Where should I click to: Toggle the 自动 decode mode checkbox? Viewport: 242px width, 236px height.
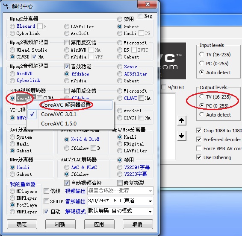[x=46, y=211]
